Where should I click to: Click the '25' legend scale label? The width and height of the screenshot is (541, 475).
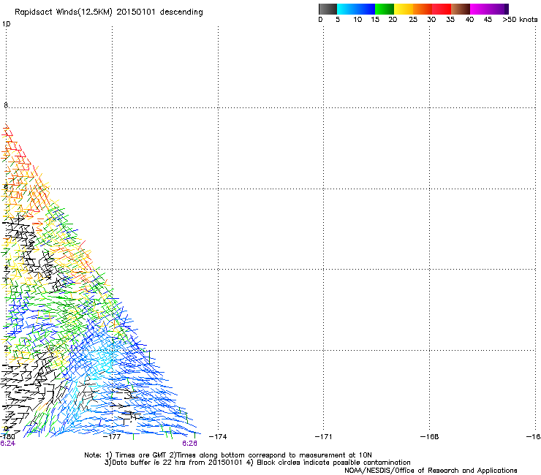[x=413, y=20]
